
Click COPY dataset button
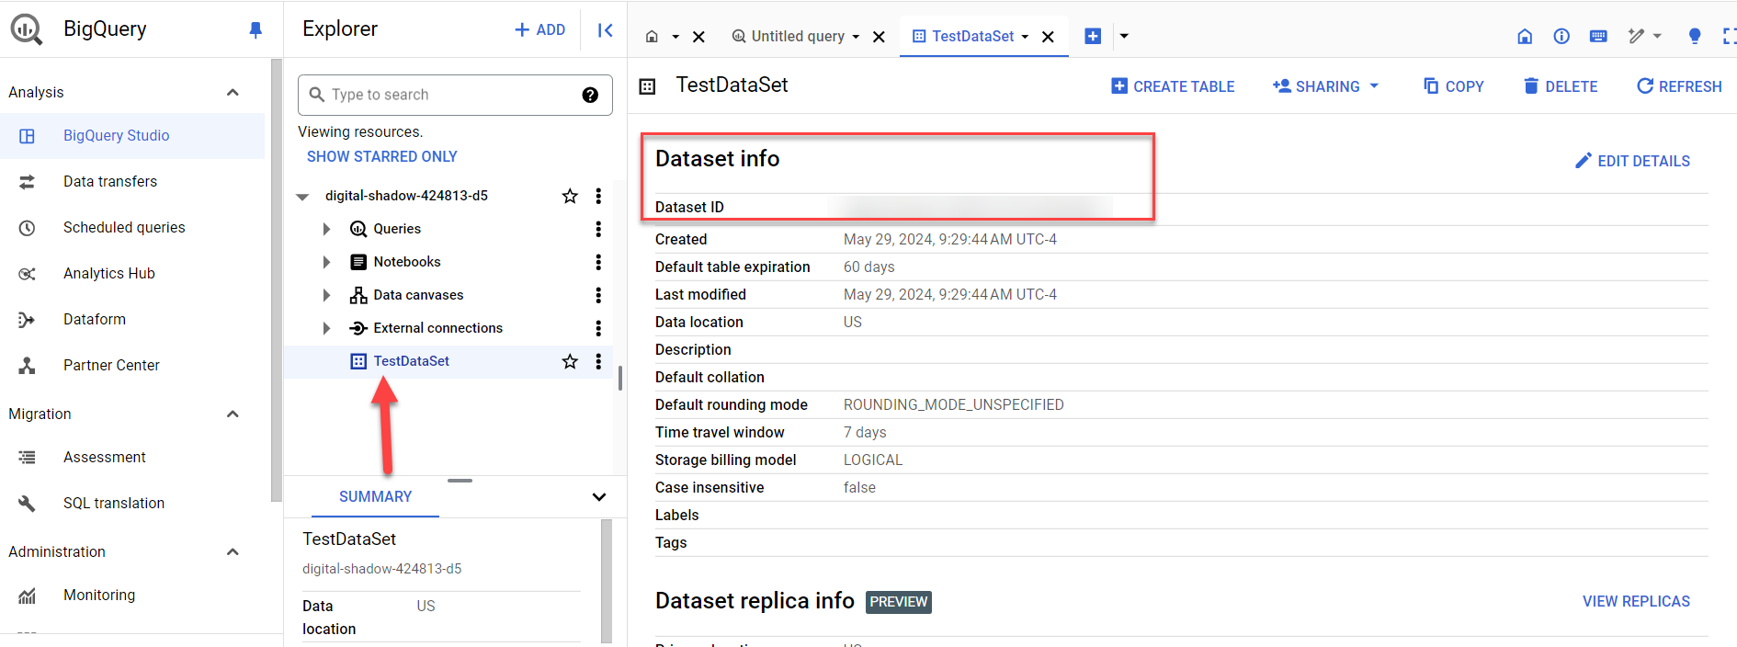pos(1454,86)
